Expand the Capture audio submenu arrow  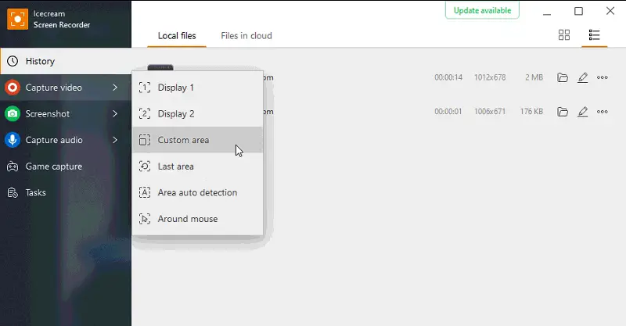pos(115,140)
